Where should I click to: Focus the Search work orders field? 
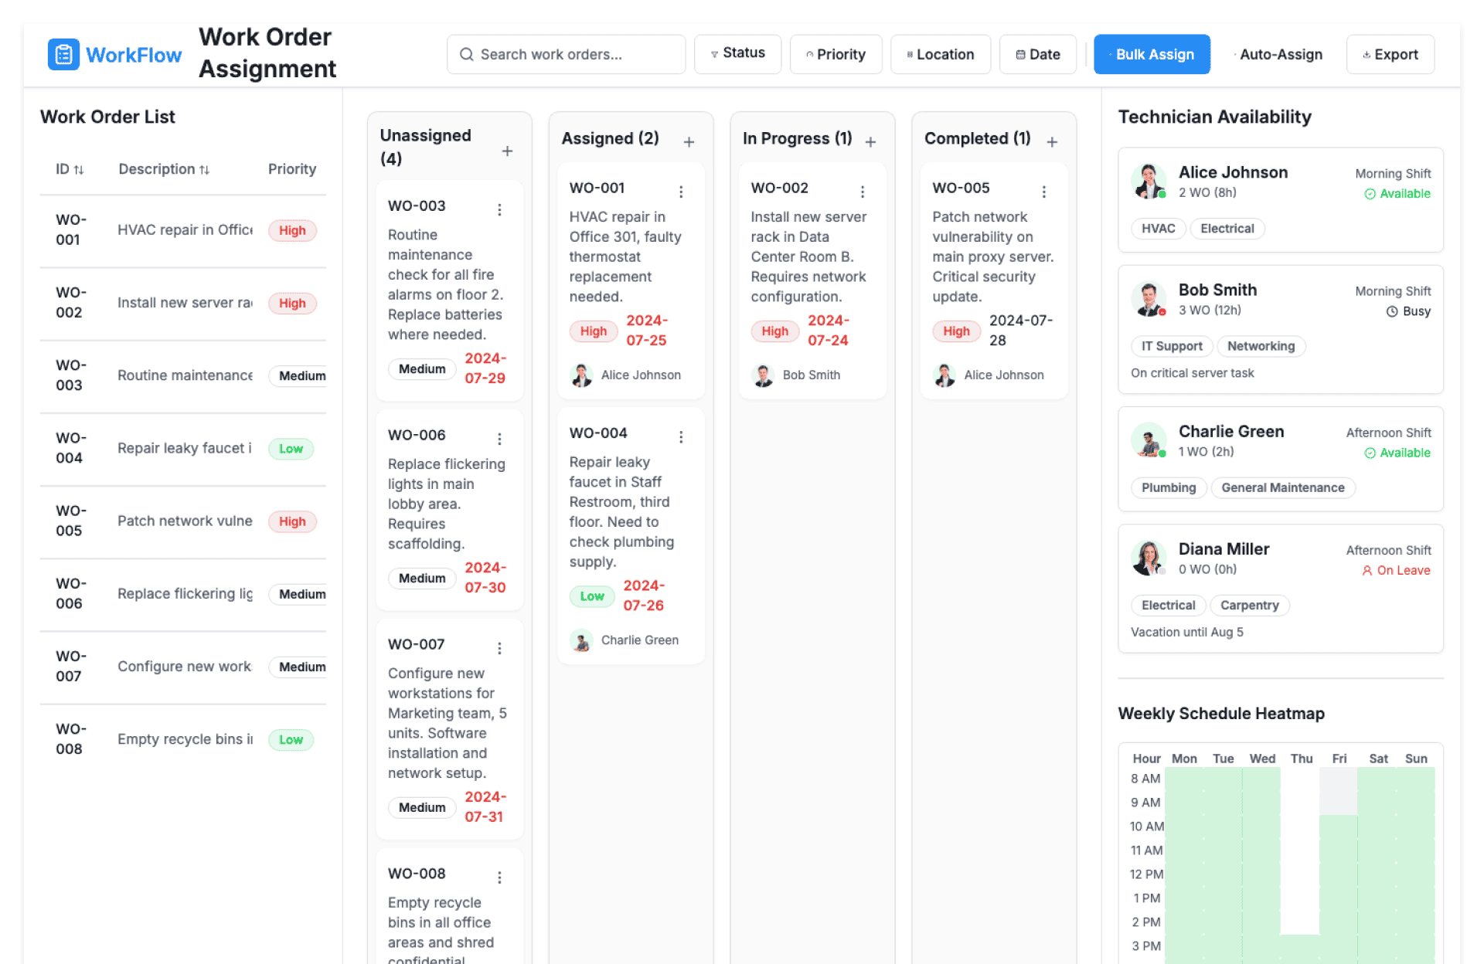[566, 54]
